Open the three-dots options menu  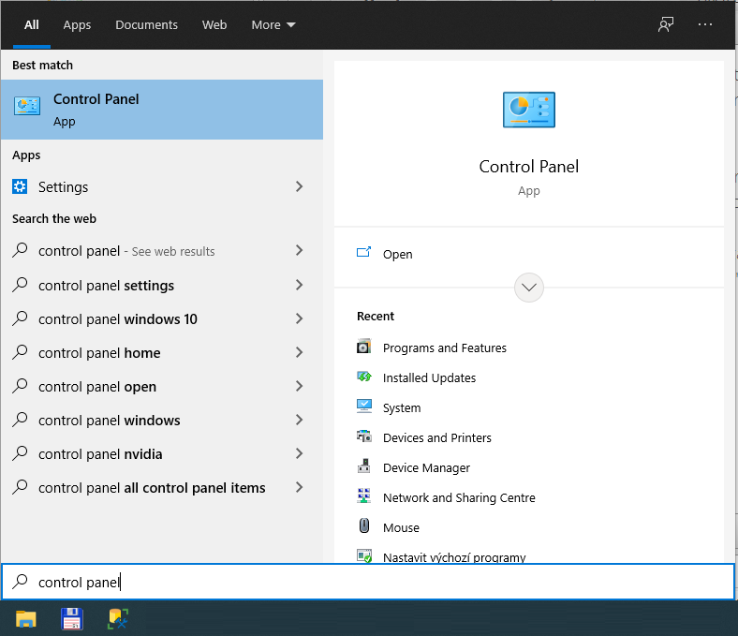(705, 24)
